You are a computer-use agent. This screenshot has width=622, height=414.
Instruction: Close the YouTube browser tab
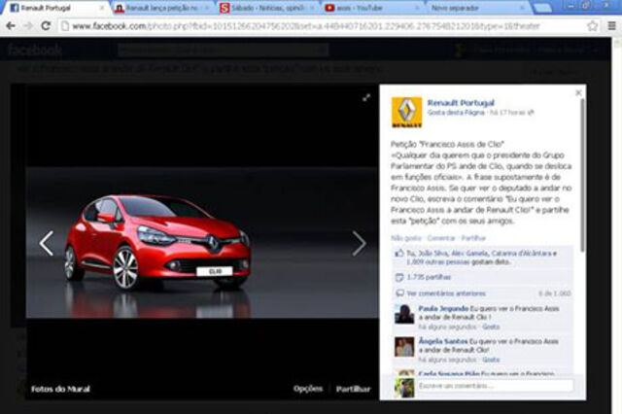tap(417, 8)
